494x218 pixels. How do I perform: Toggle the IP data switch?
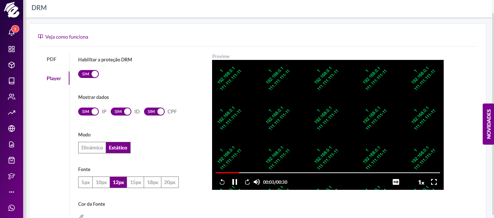(x=88, y=112)
